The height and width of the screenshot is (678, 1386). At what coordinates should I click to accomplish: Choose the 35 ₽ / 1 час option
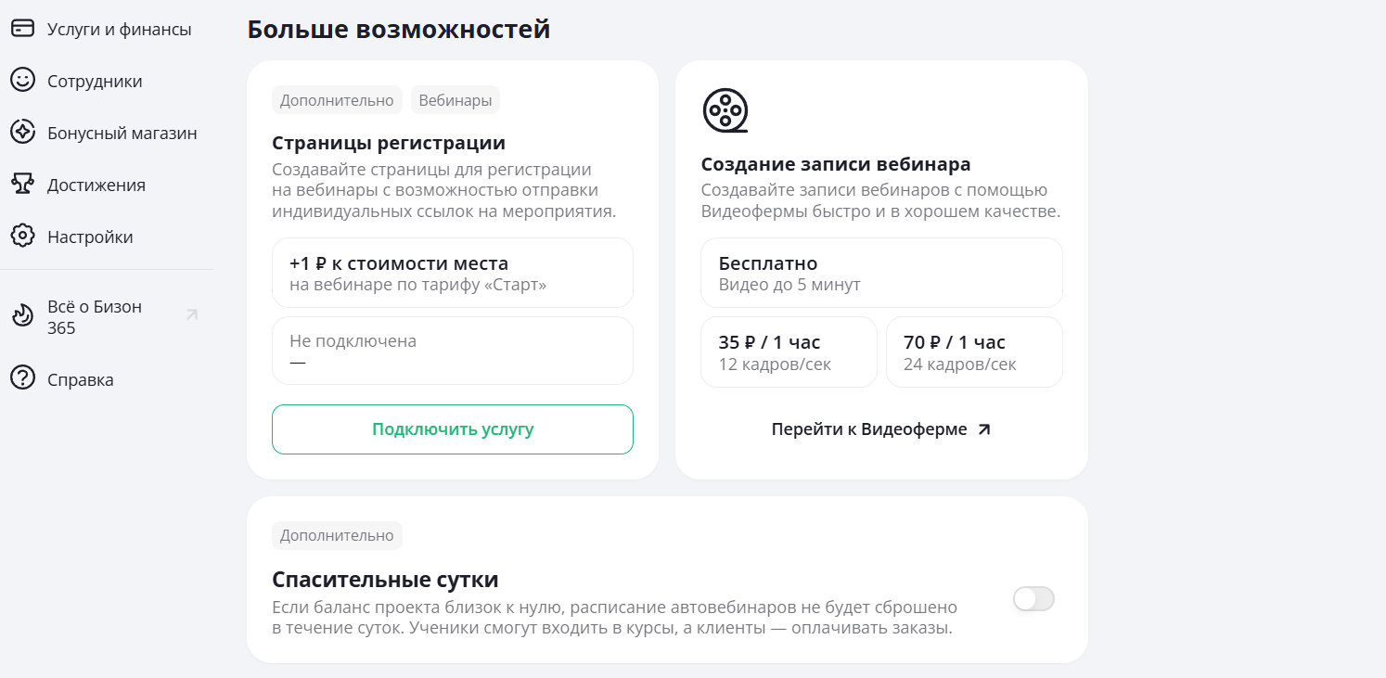coord(789,352)
